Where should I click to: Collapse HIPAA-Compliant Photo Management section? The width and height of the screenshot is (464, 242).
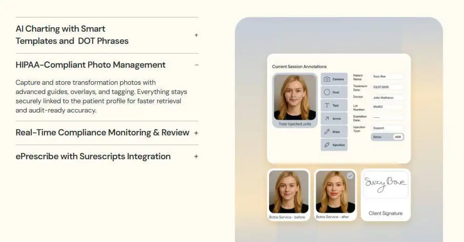[x=196, y=65]
